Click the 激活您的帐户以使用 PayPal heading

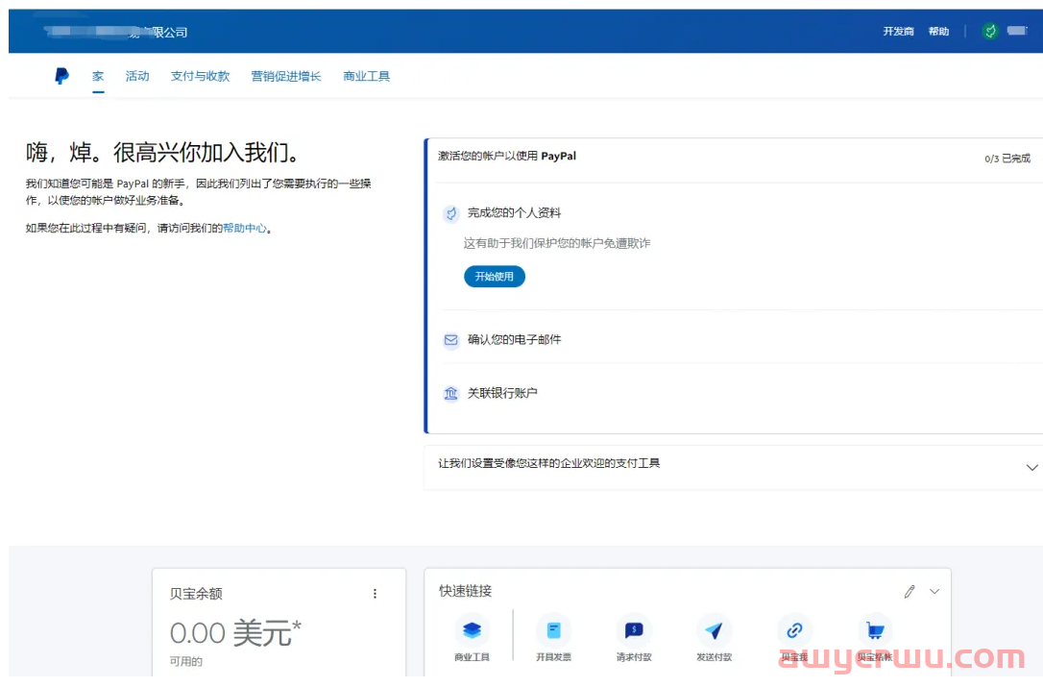[507, 156]
